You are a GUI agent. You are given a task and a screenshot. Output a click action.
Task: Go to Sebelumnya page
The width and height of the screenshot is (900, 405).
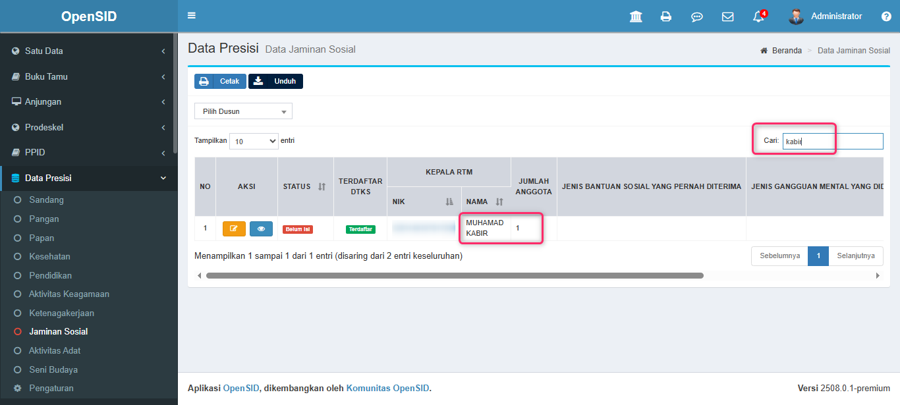click(779, 256)
